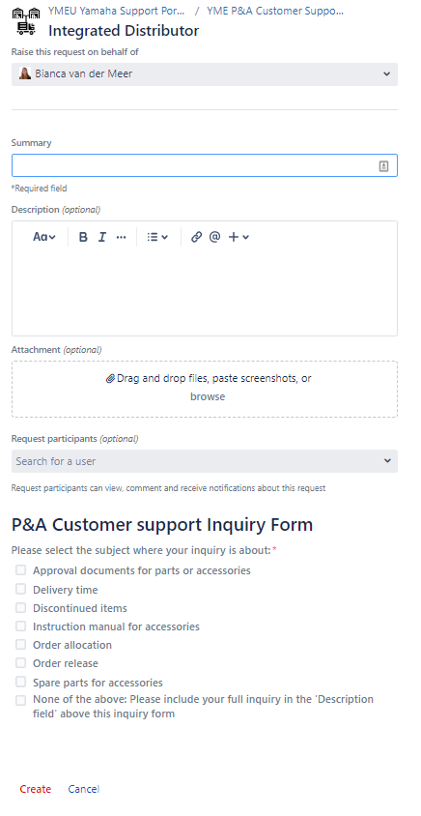This screenshot has width=421, height=816.
Task: Click the @ mention icon
Action: [214, 237]
